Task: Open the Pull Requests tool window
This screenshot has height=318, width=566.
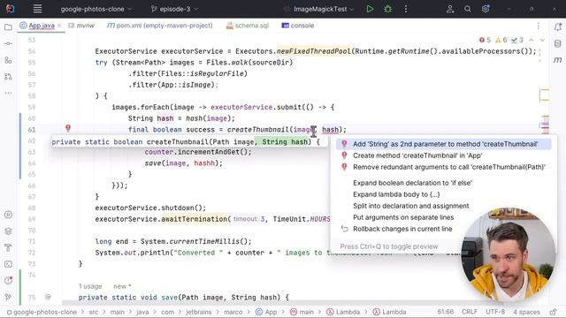Action: pyautogui.click(x=8, y=77)
